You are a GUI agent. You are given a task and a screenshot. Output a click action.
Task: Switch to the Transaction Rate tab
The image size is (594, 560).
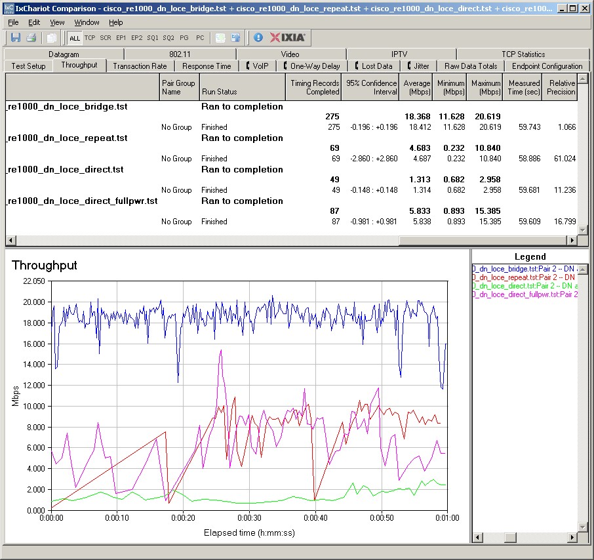(x=140, y=66)
